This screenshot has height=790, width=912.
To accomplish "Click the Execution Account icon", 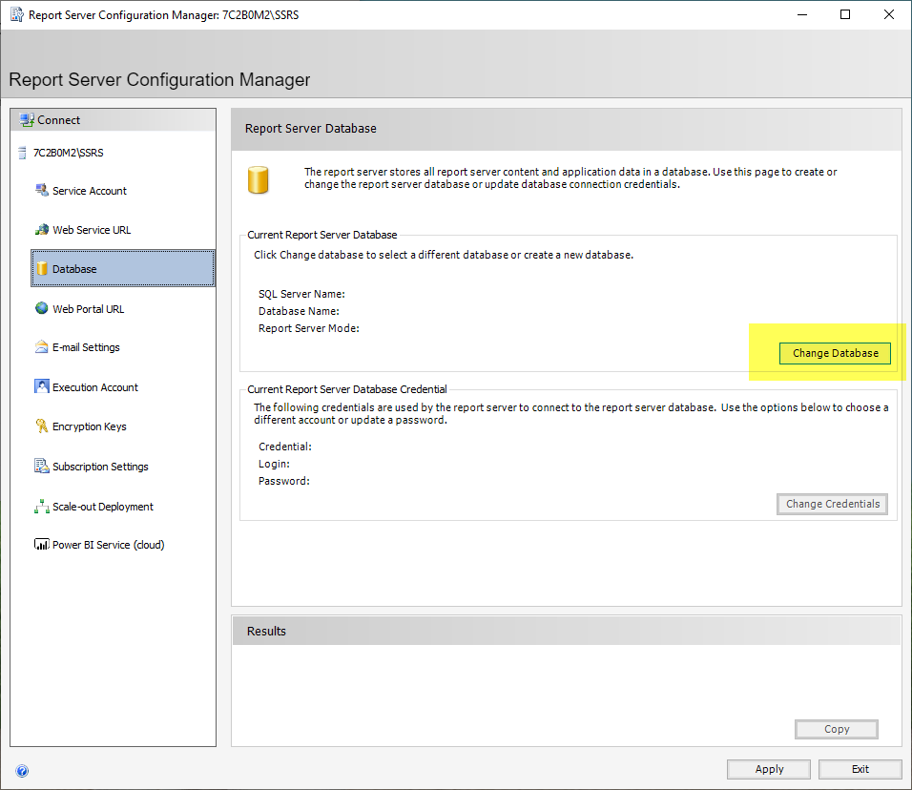I will pyautogui.click(x=41, y=387).
